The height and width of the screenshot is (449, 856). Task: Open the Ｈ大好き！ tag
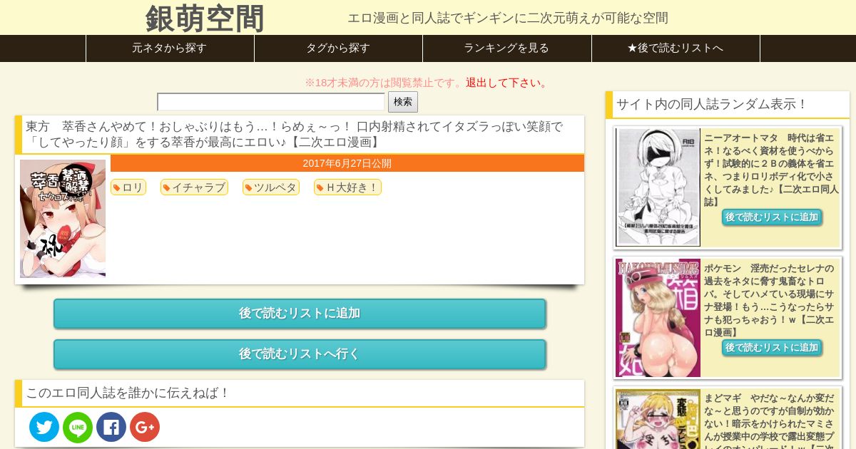[347, 187]
